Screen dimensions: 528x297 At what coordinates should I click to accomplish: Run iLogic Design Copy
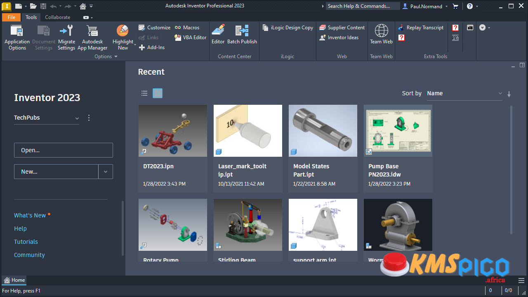tap(288, 28)
